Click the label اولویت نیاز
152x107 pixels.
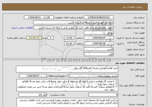coord(139,33)
